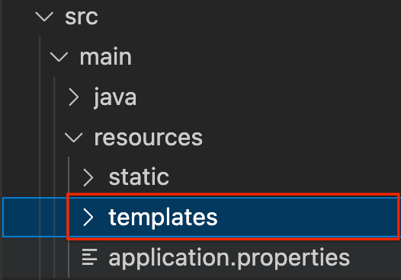Select the resources folder name
This screenshot has width=401, height=280.
click(149, 138)
